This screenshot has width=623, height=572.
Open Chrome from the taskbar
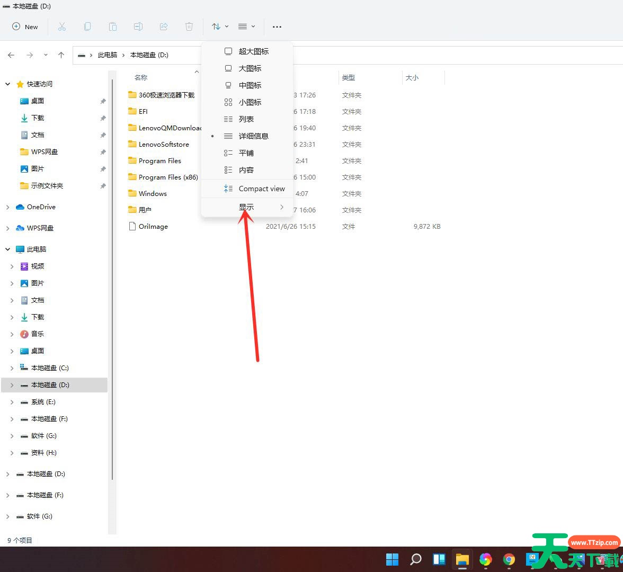(509, 559)
